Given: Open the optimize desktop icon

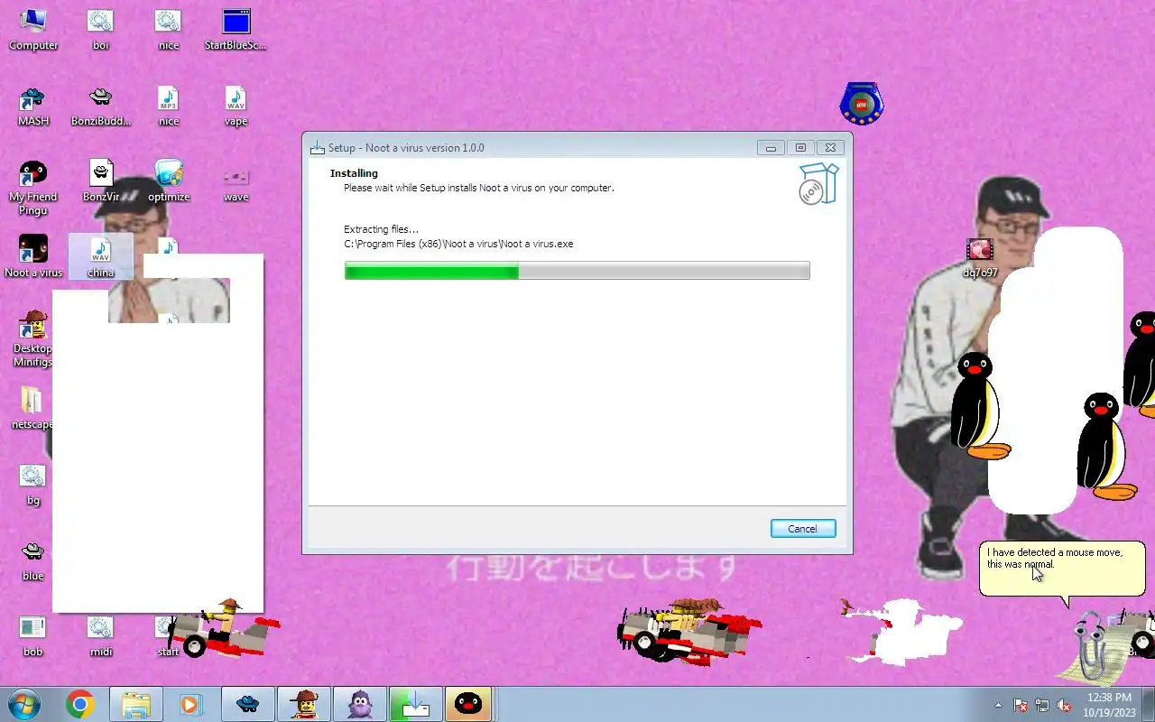Looking at the screenshot, I should click(168, 181).
